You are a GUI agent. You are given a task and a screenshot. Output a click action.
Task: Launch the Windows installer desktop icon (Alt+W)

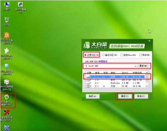[7, 69]
